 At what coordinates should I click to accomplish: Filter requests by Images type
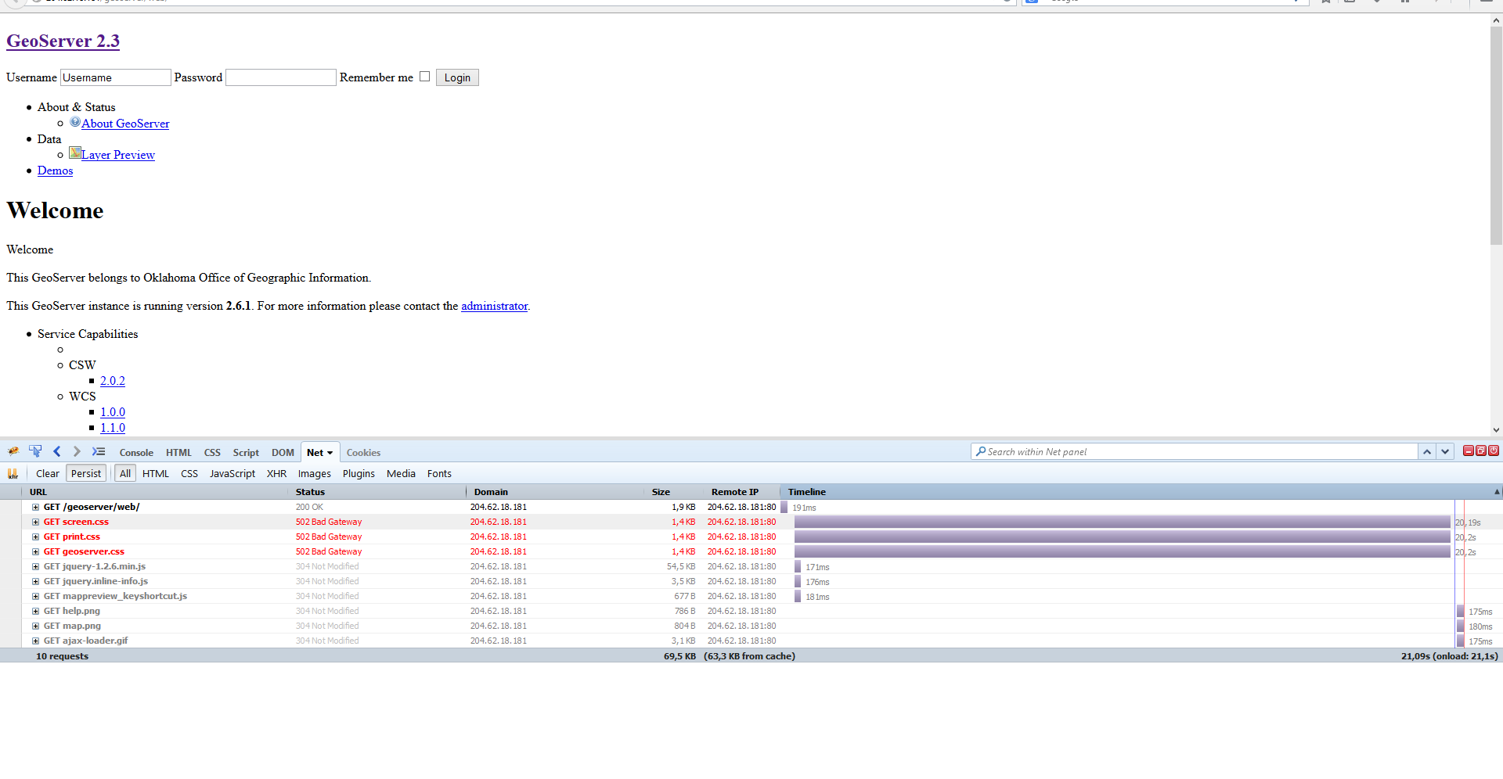[x=315, y=473]
